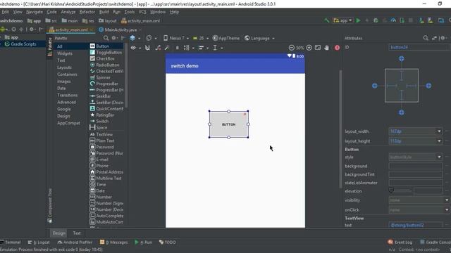451x253 pixels.
Task: Open Android Profiler tool window
Action: coord(75,242)
